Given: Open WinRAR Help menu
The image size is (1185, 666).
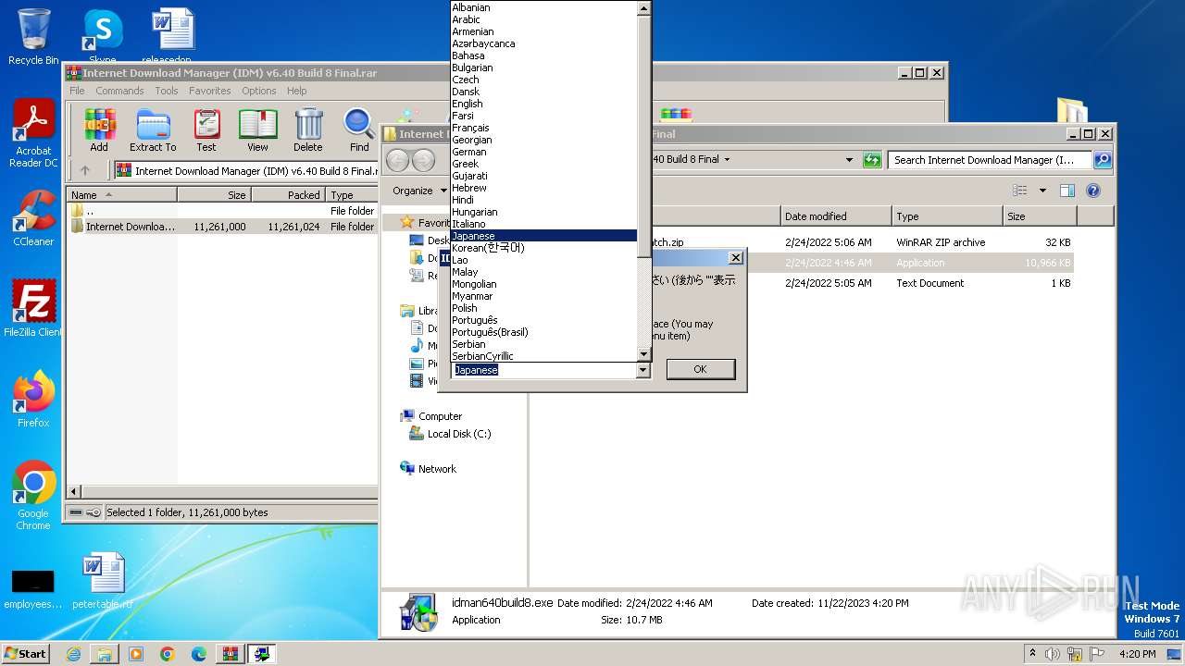Looking at the screenshot, I should click(x=296, y=91).
